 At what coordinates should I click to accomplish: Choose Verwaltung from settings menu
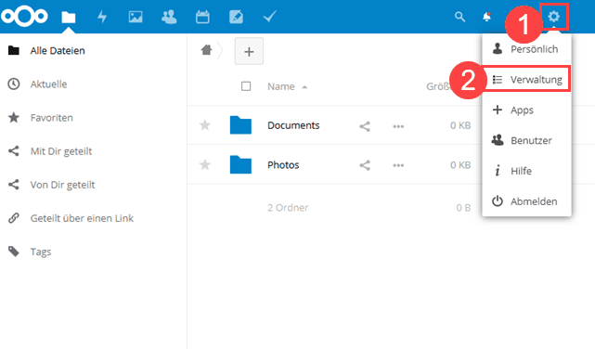pyautogui.click(x=526, y=79)
